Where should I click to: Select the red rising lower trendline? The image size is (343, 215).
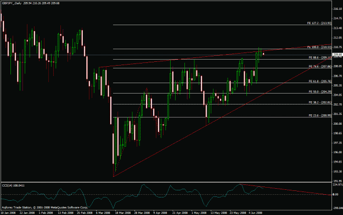[x=222, y=118]
